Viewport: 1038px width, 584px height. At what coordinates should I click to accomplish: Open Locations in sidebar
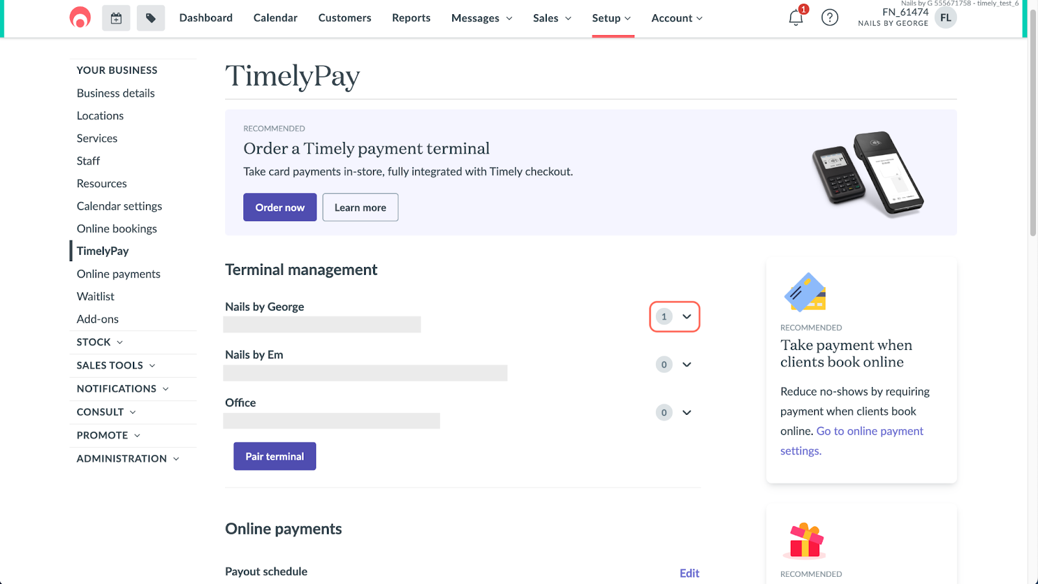coord(100,116)
